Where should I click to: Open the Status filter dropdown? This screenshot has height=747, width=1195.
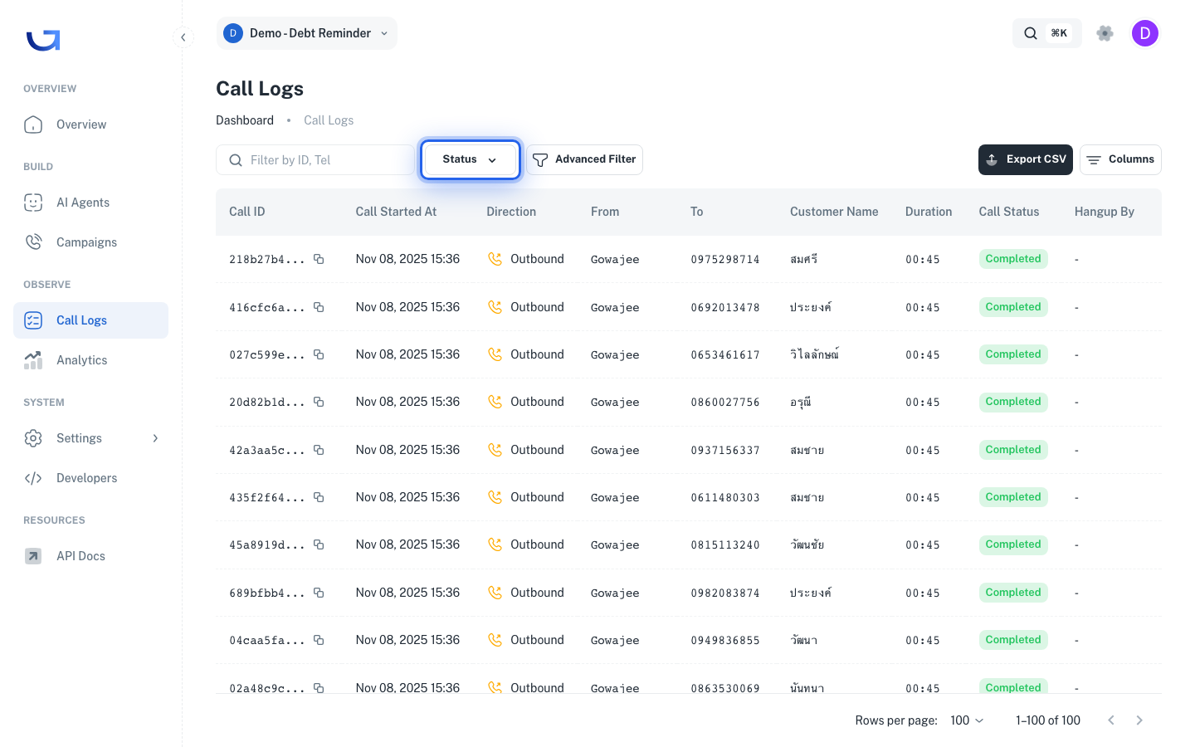click(470, 159)
